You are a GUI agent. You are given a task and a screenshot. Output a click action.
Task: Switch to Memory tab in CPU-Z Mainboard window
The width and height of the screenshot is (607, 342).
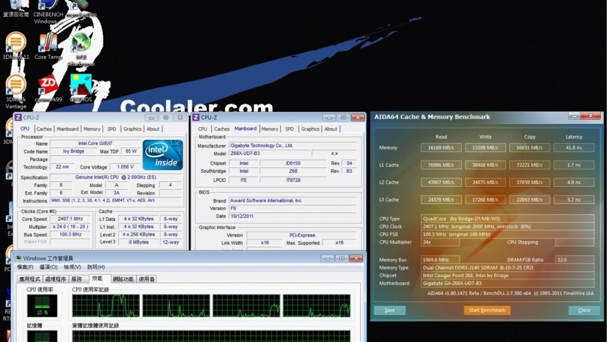(x=270, y=129)
